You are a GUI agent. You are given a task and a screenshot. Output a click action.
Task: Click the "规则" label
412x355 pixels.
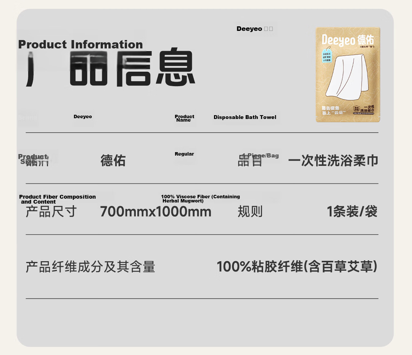tap(250, 211)
